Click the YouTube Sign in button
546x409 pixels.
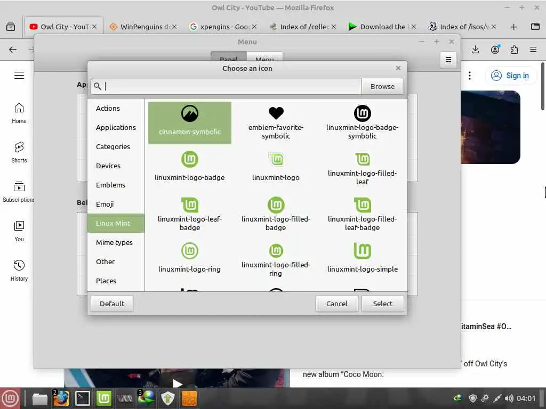point(510,76)
